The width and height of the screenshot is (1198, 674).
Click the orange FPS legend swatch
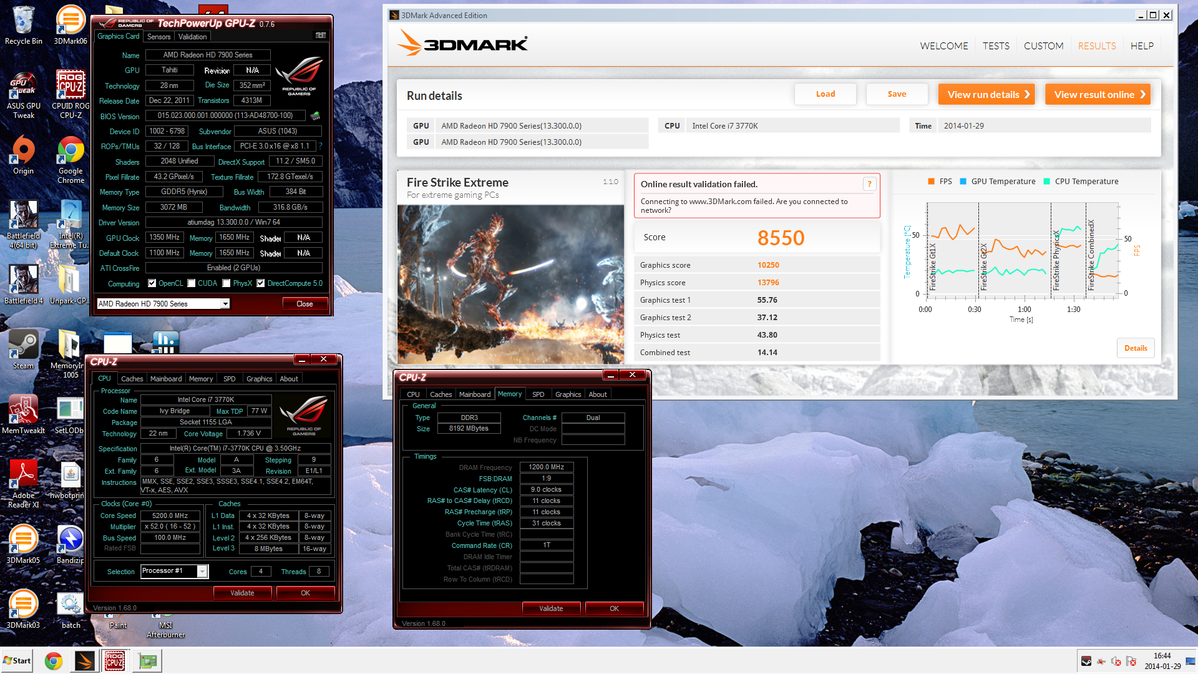(x=932, y=182)
